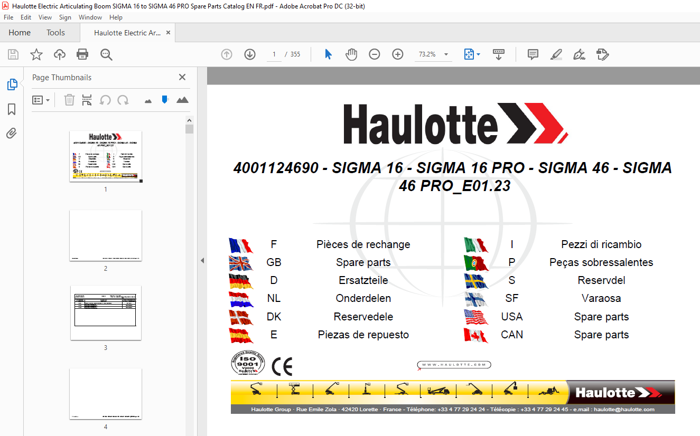
Task: Click the page number input field
Action: click(x=274, y=54)
